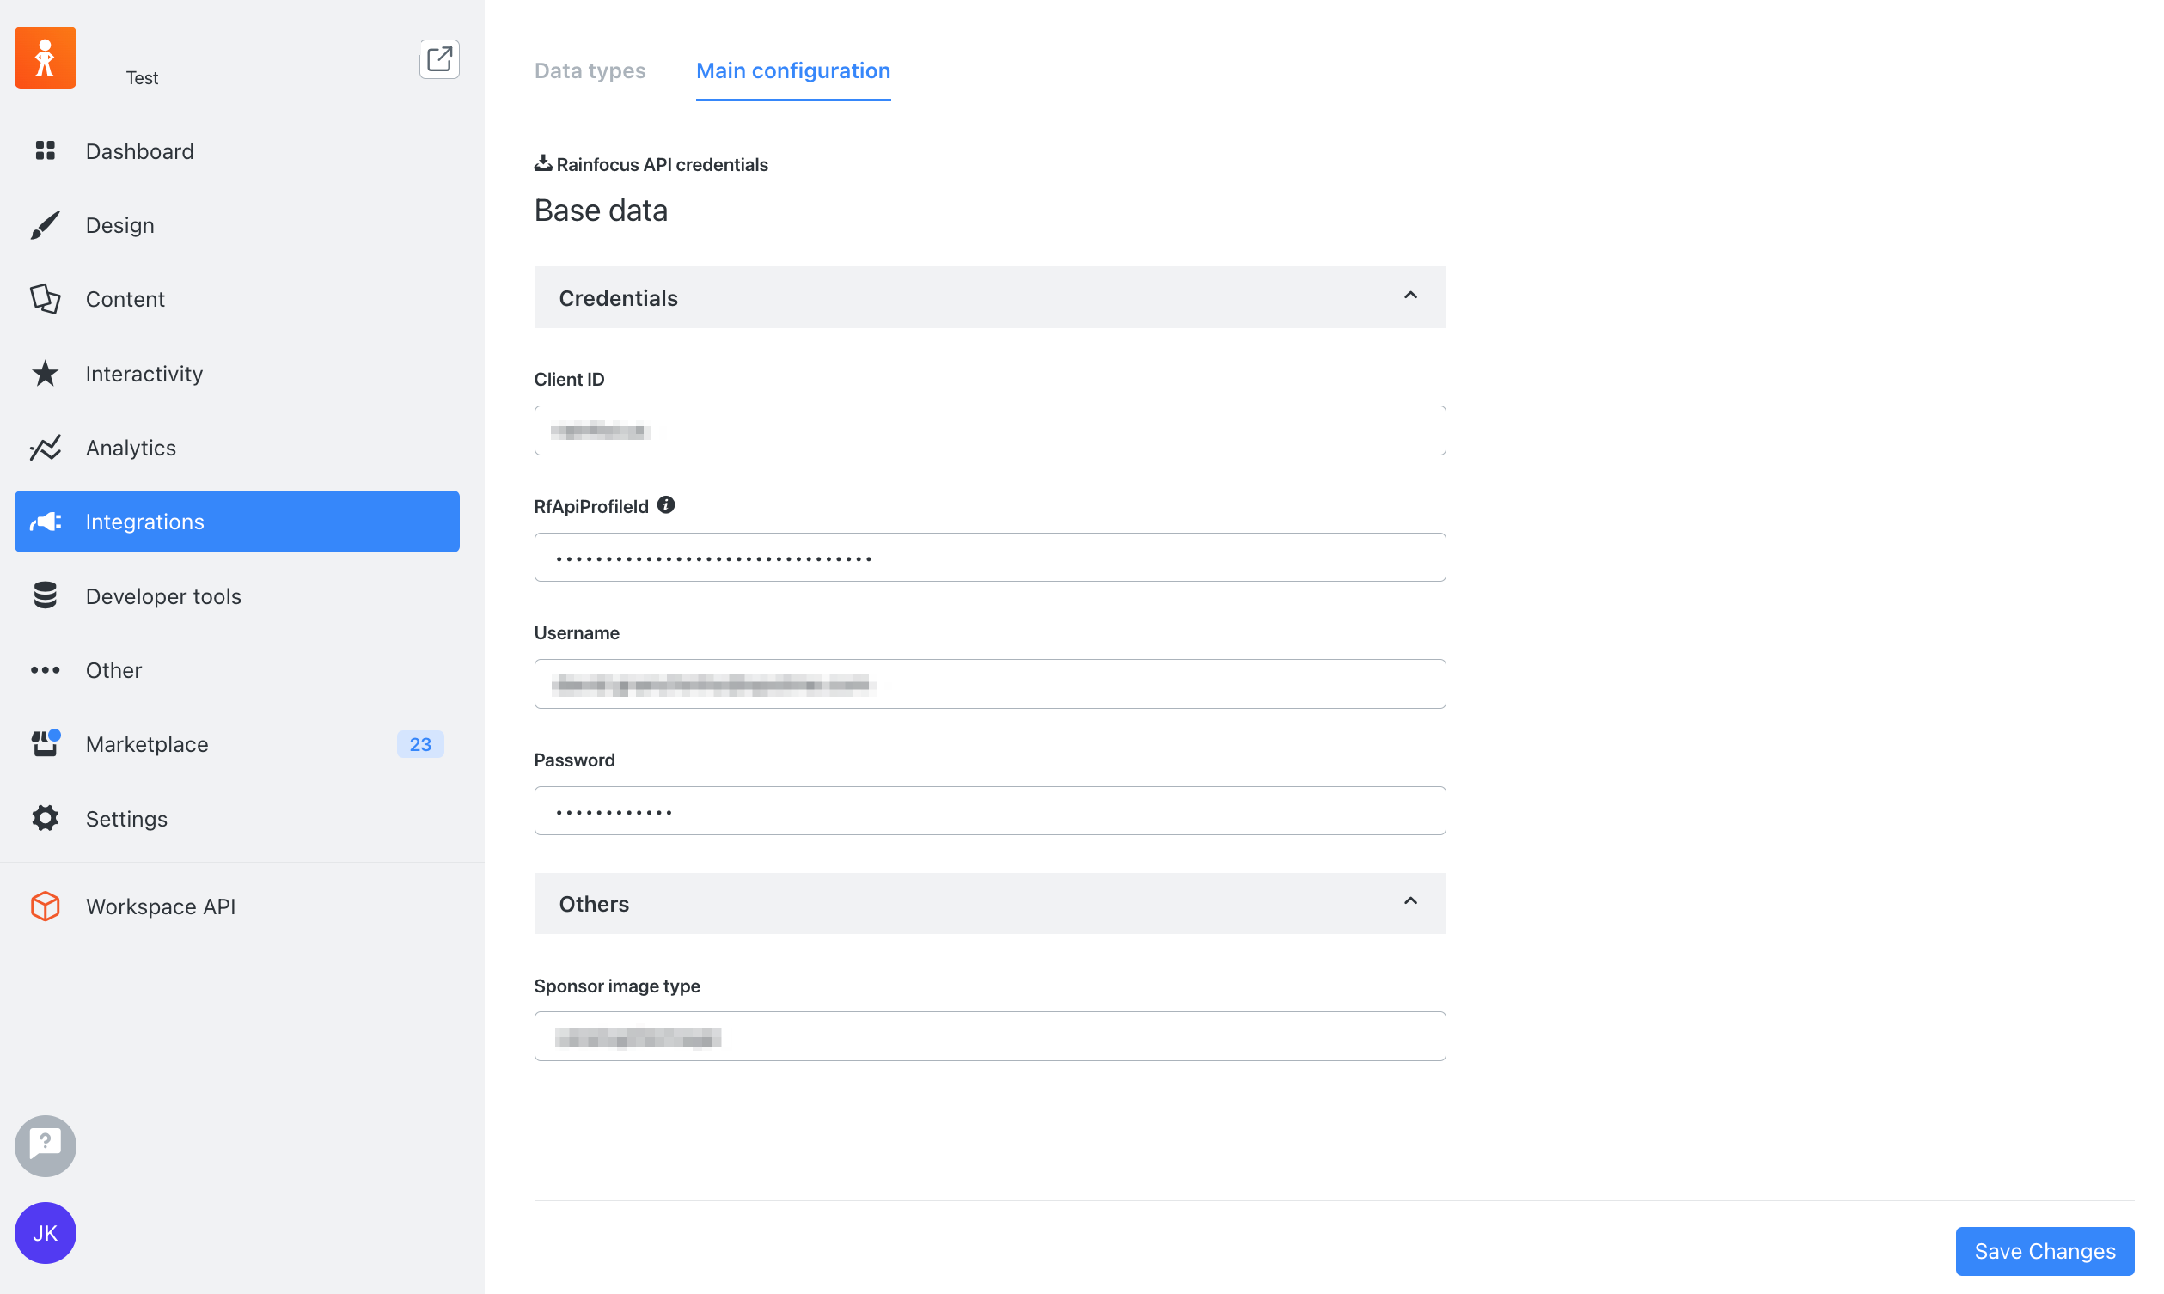Image resolution: width=2164 pixels, height=1294 pixels.
Task: Click the Content shapes icon
Action: tap(46, 299)
